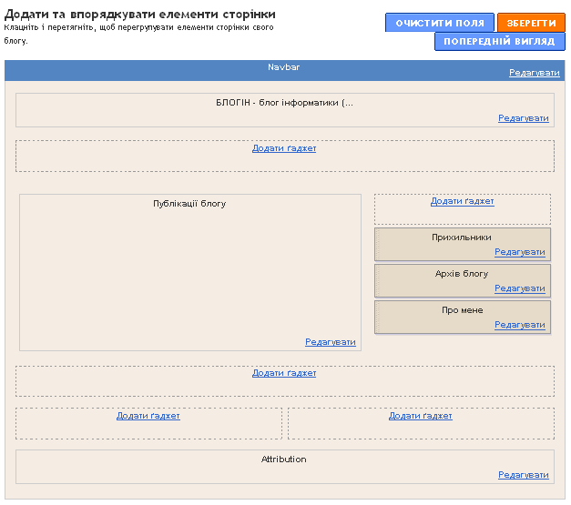
Task: Select the Navbar blue bar
Action: click(284, 71)
